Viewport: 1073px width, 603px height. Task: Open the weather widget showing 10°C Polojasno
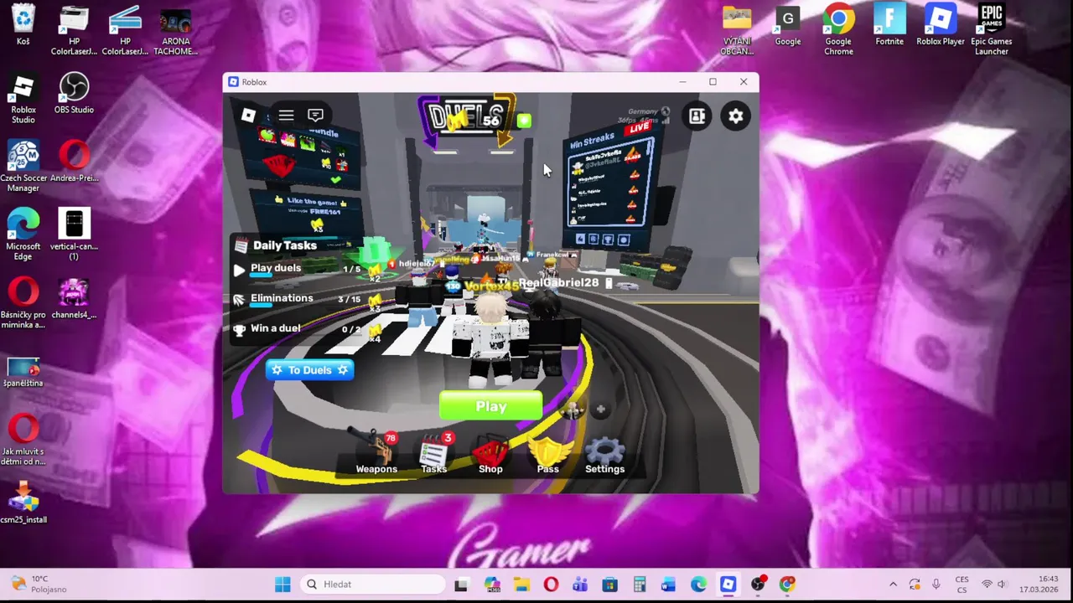coord(39,585)
